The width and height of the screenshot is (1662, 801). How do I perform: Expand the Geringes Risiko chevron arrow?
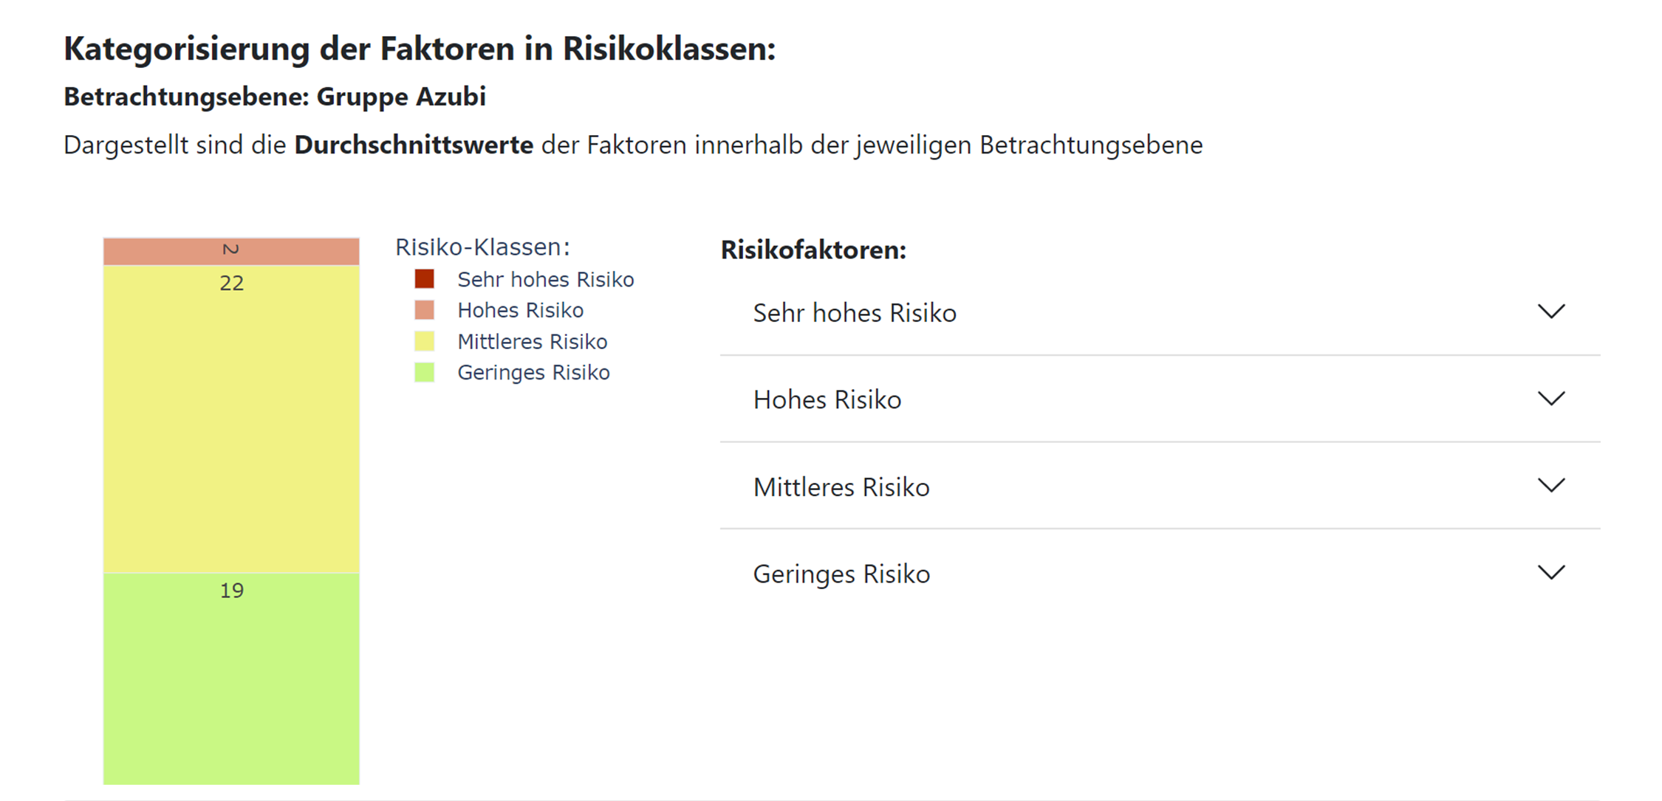click(x=1551, y=572)
